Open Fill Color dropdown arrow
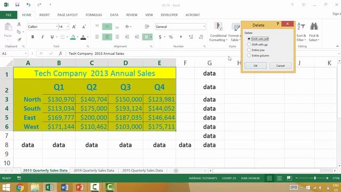The width and height of the screenshot is (341, 192). point(77,37)
